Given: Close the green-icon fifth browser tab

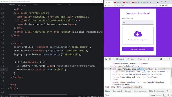Looking at the screenshot, I should pos(147,2).
